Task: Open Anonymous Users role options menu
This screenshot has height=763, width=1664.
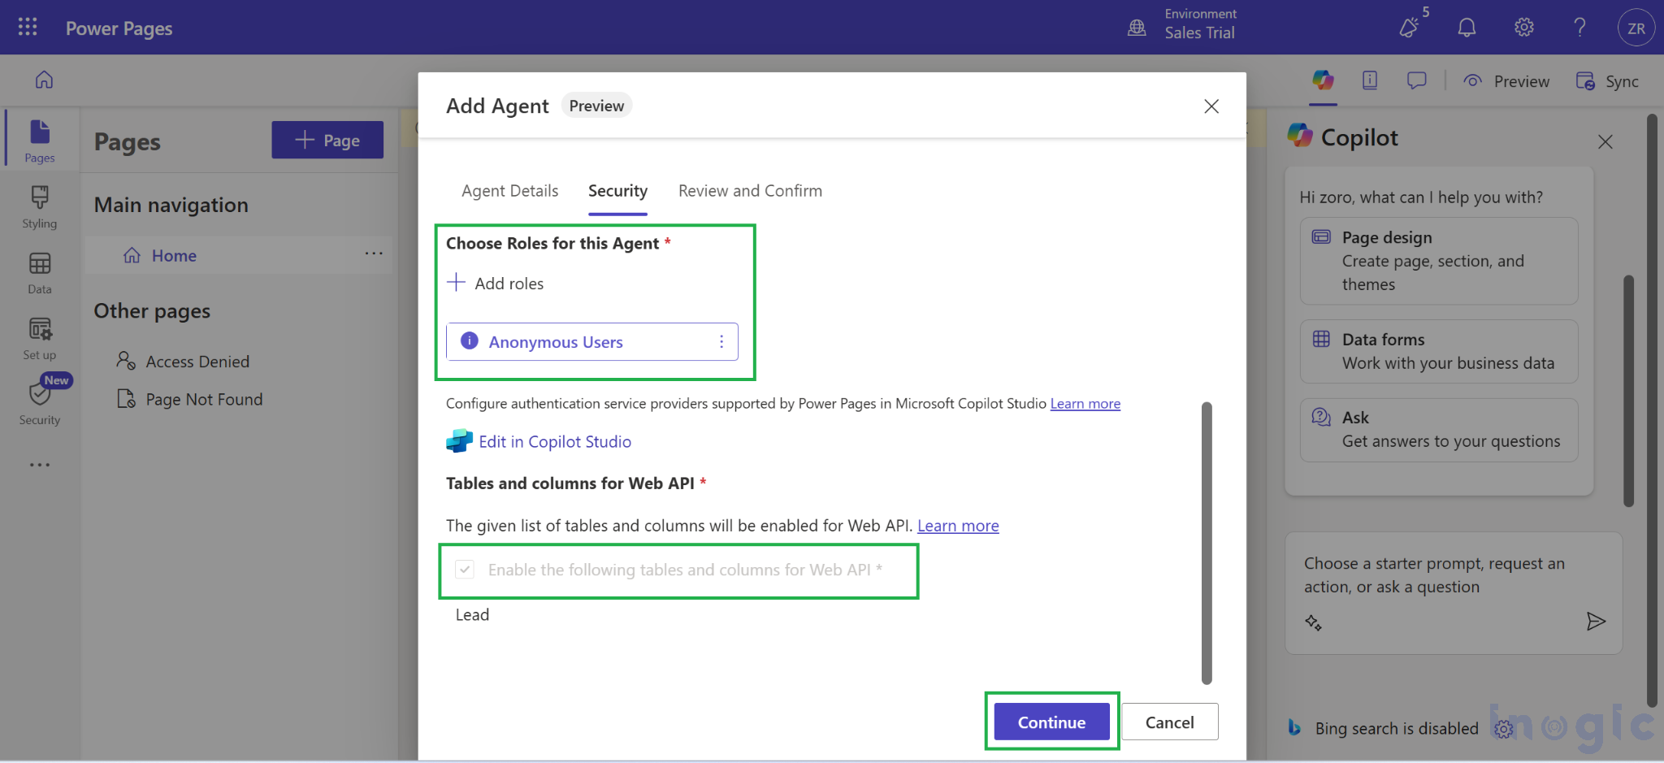Action: point(721,342)
